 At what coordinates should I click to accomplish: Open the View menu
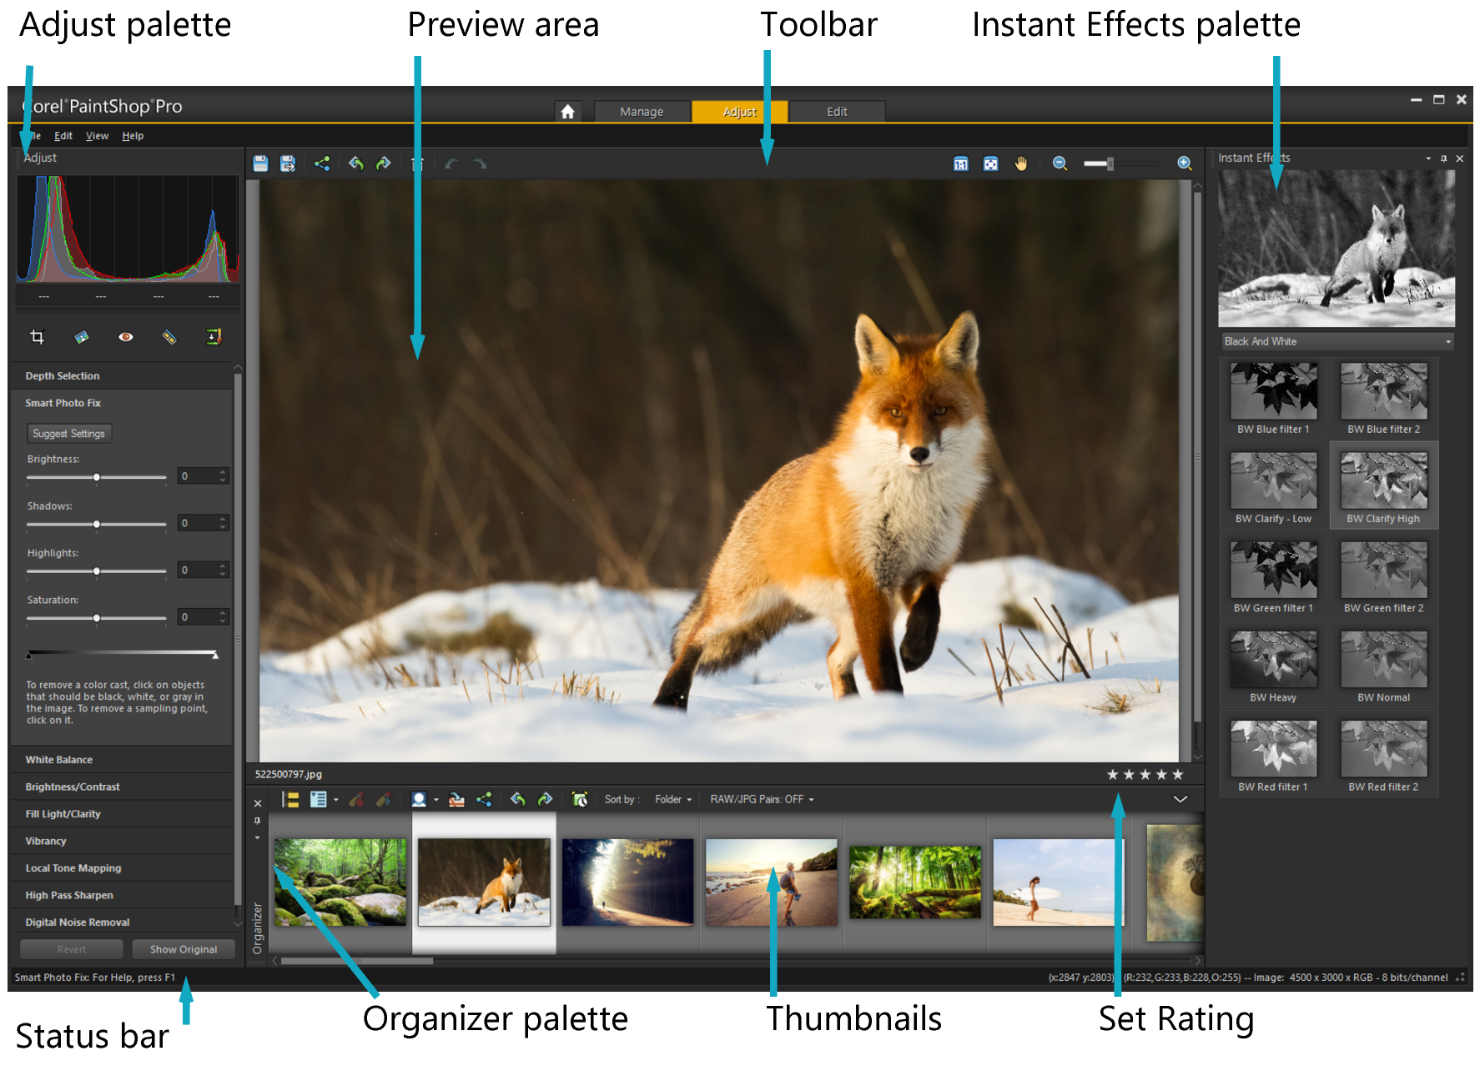point(97,136)
